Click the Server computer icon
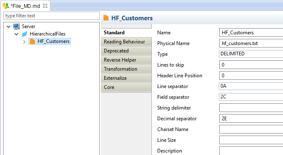The height and width of the screenshot is (155, 283). point(17,26)
